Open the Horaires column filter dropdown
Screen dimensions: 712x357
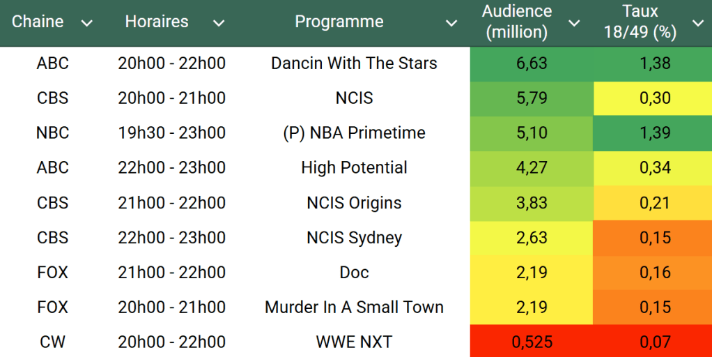coord(219,24)
